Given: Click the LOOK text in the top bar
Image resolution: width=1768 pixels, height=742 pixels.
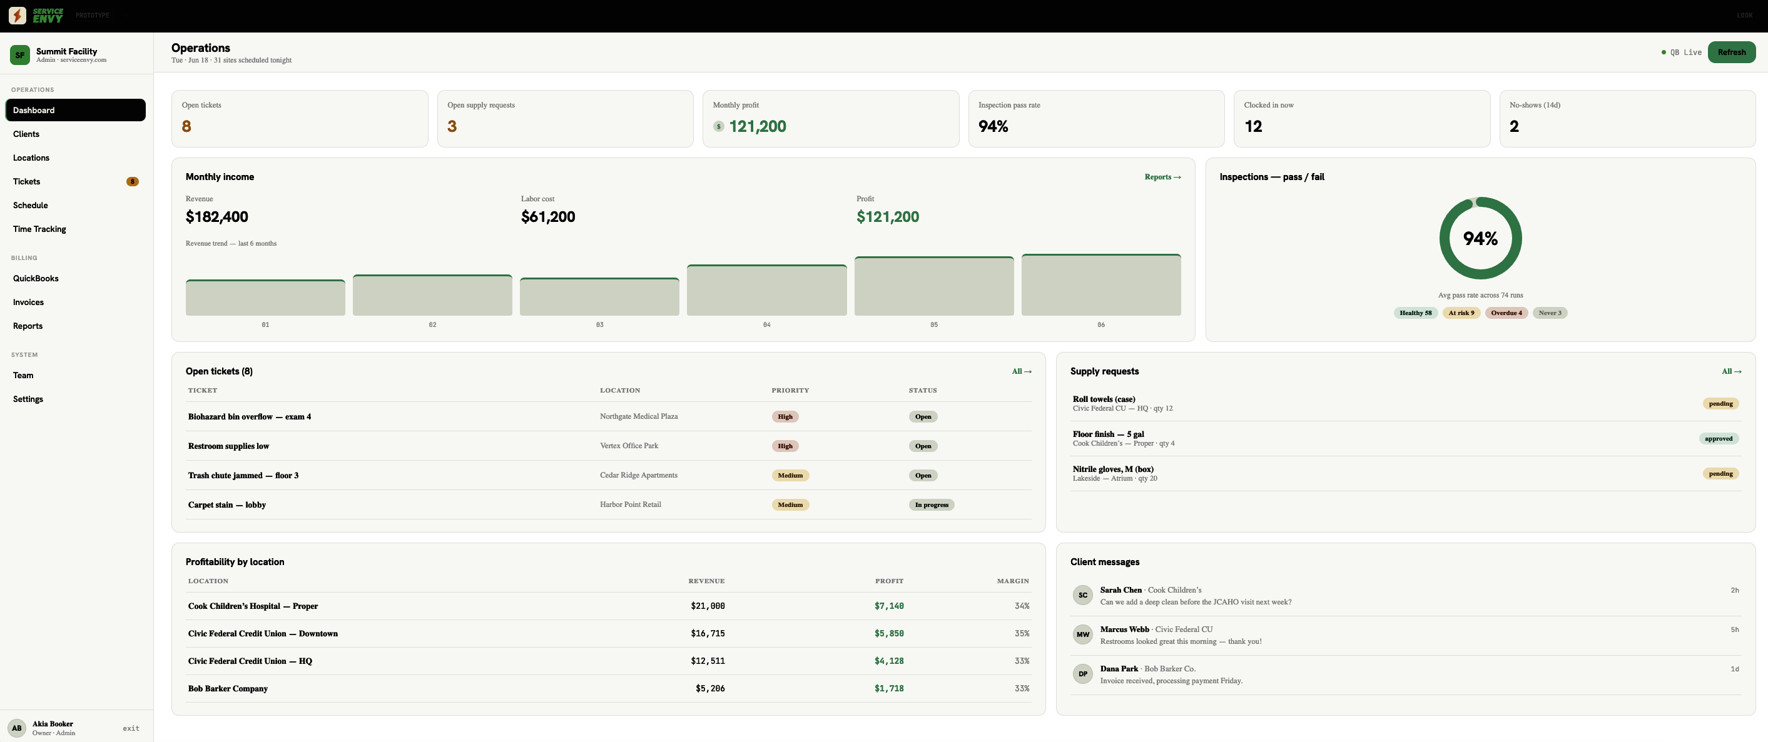Looking at the screenshot, I should tap(1745, 15).
